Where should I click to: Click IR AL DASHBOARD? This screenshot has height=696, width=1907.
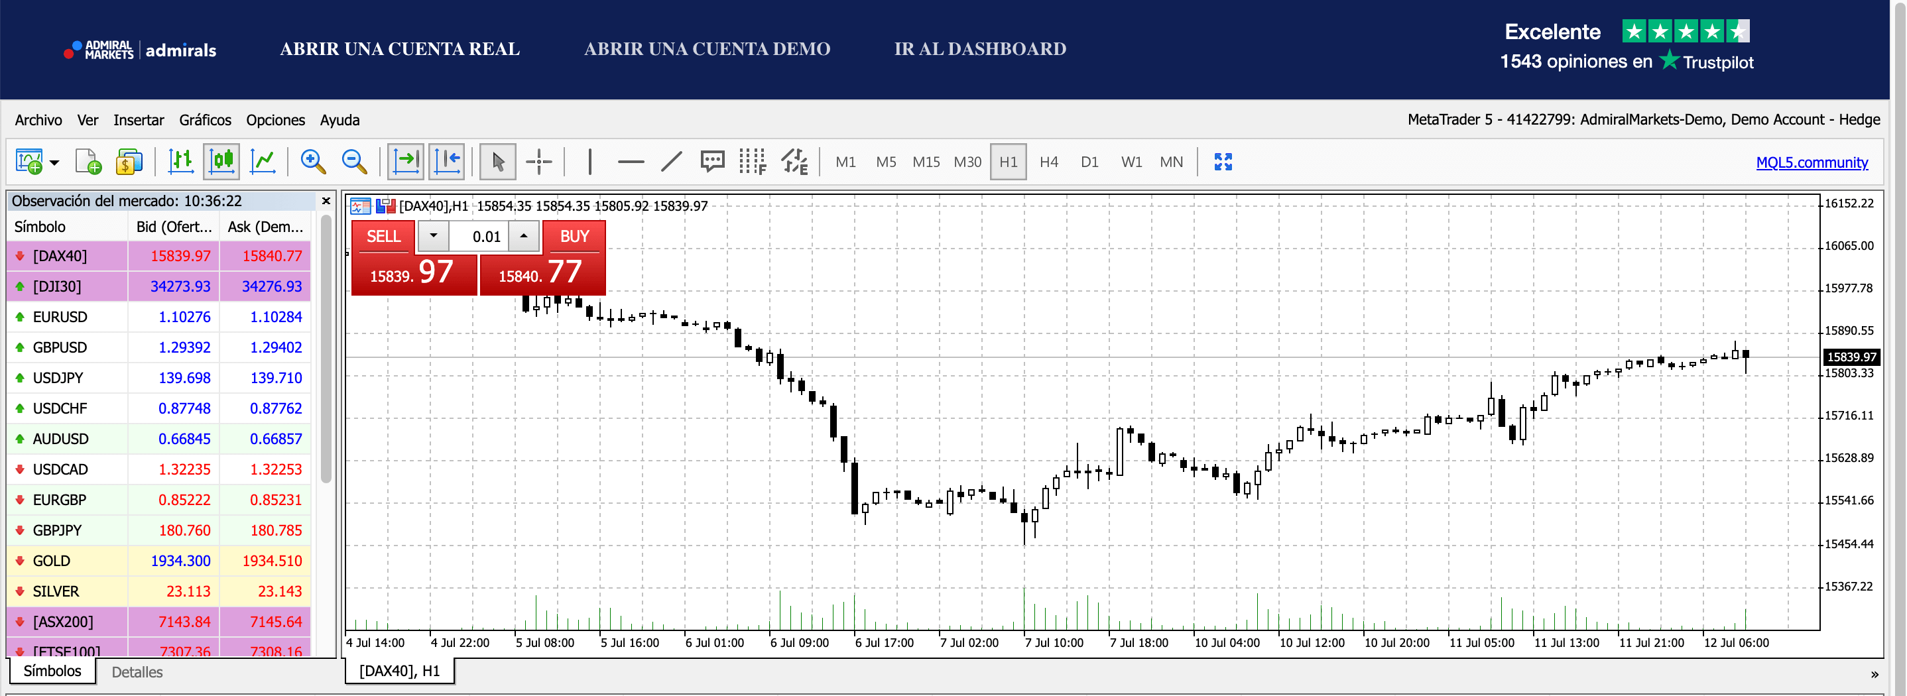pos(980,49)
